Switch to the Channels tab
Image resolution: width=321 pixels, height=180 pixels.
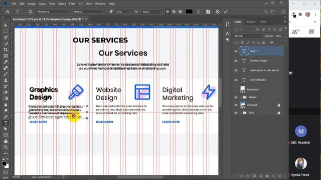[250, 21]
